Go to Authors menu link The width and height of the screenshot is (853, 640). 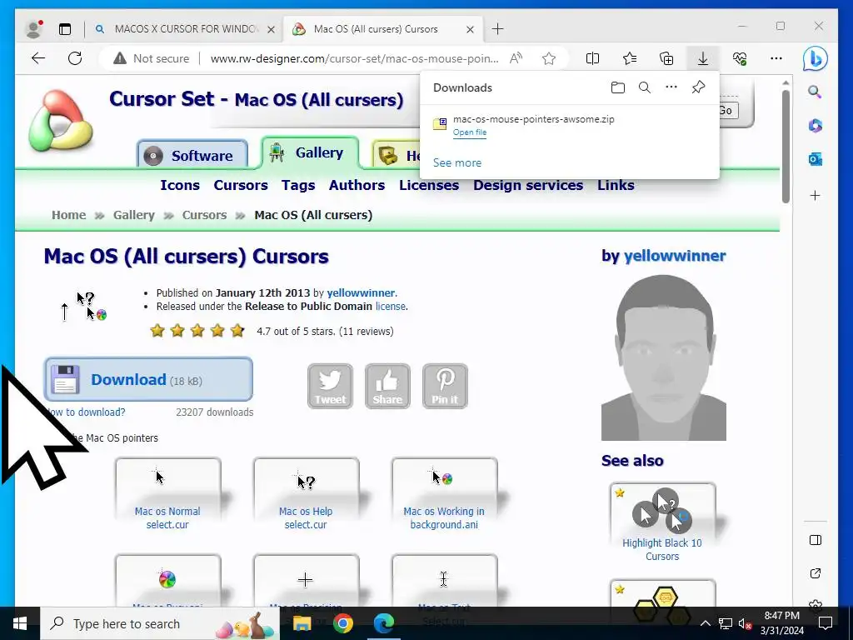click(357, 185)
